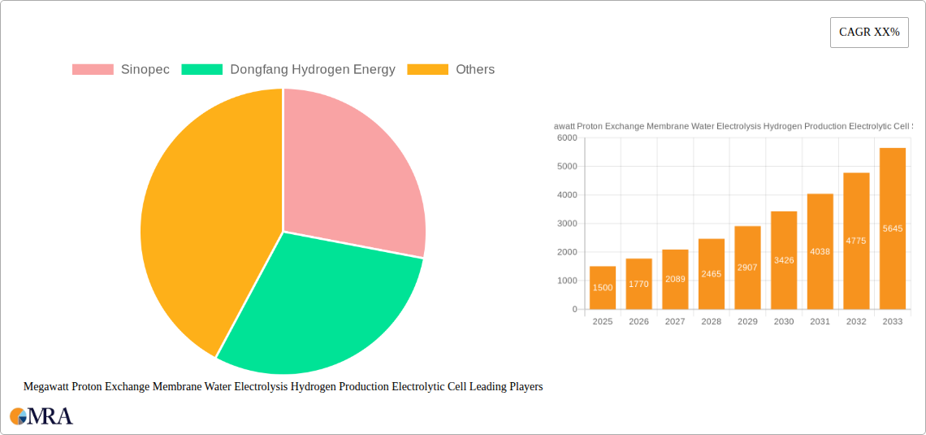
Task: Click the Sinopec legend label
Action: pos(145,70)
